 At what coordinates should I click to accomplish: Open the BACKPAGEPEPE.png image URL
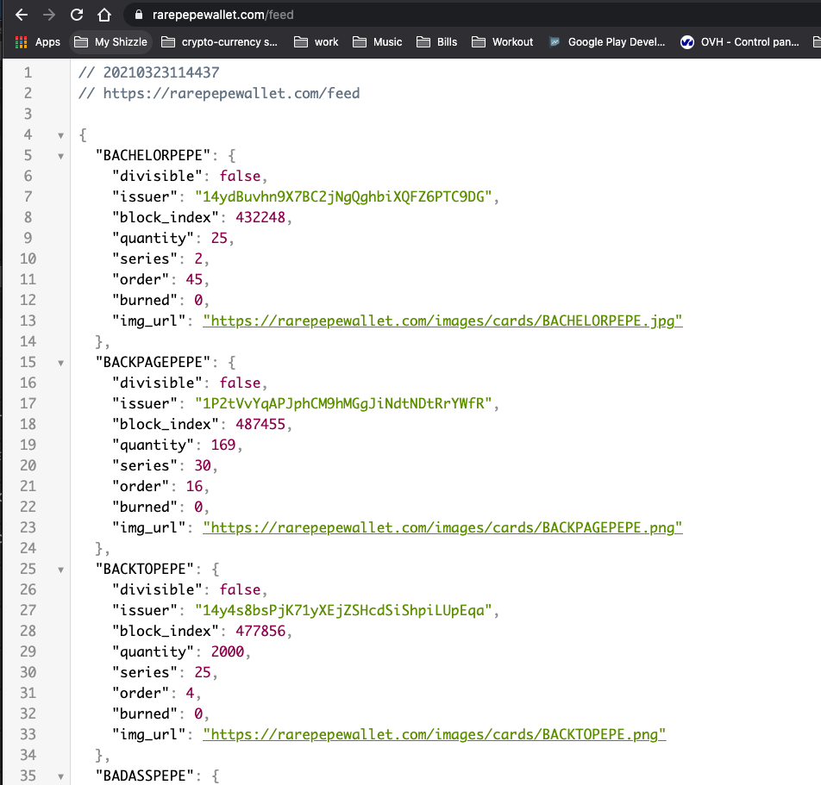point(442,527)
